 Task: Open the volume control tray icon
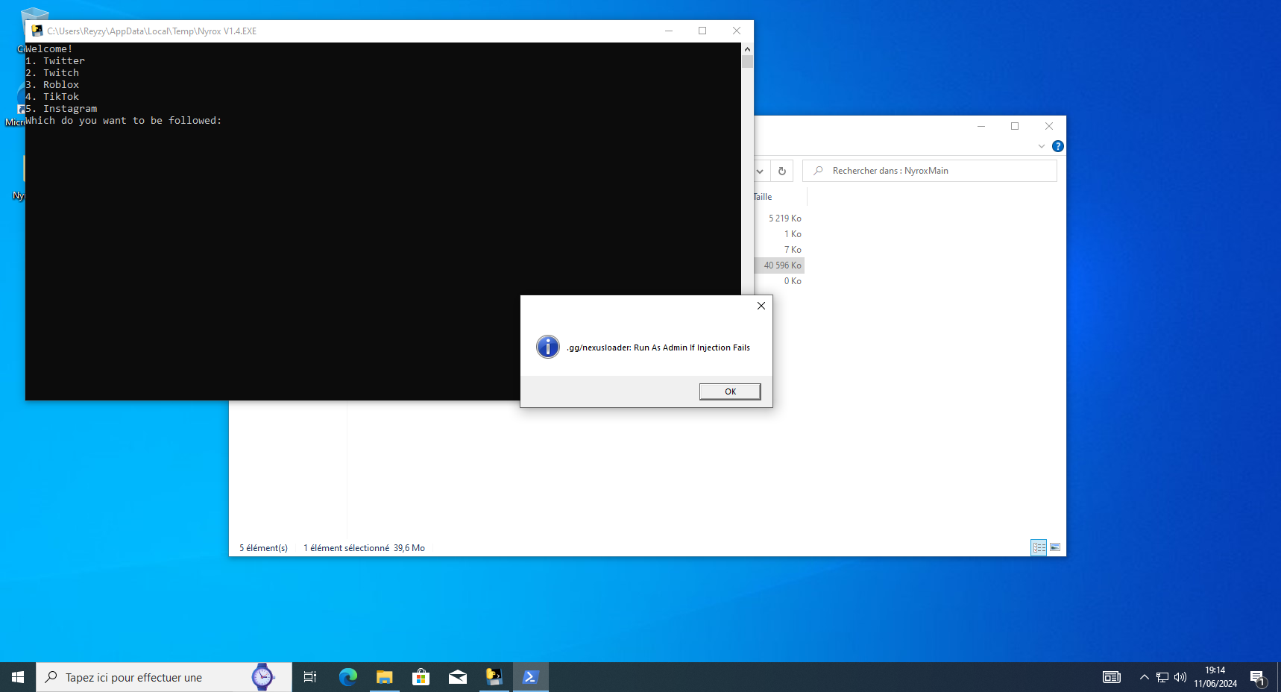1180,677
